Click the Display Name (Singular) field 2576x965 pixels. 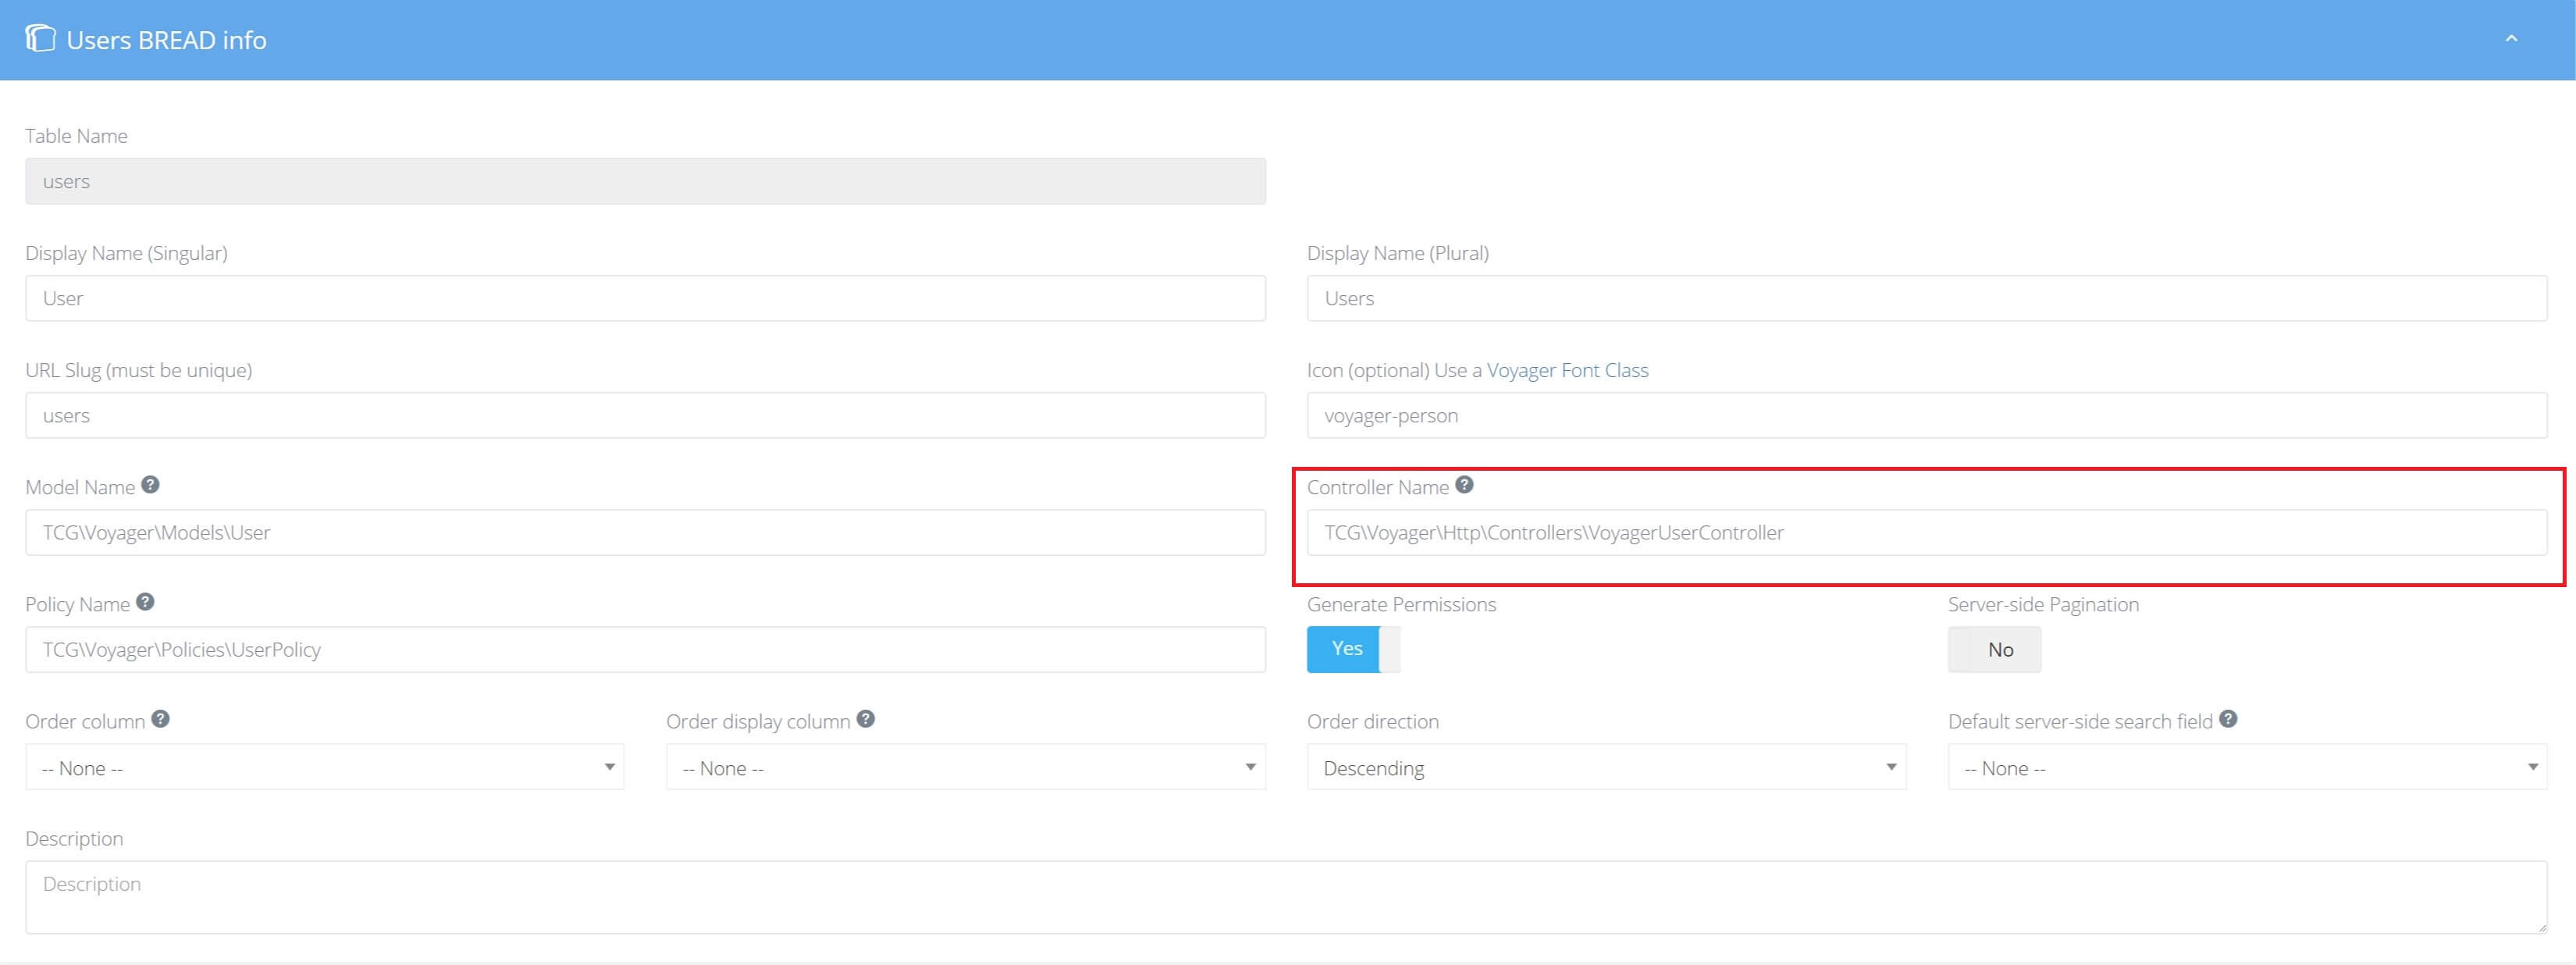click(x=645, y=298)
